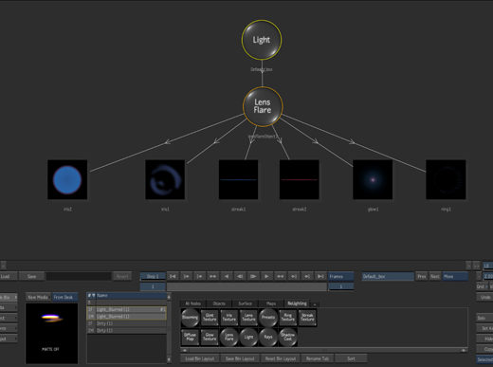The width and height of the screenshot is (493, 367).
Task: Pick the Lens Flare node in bin
Action: click(x=229, y=337)
